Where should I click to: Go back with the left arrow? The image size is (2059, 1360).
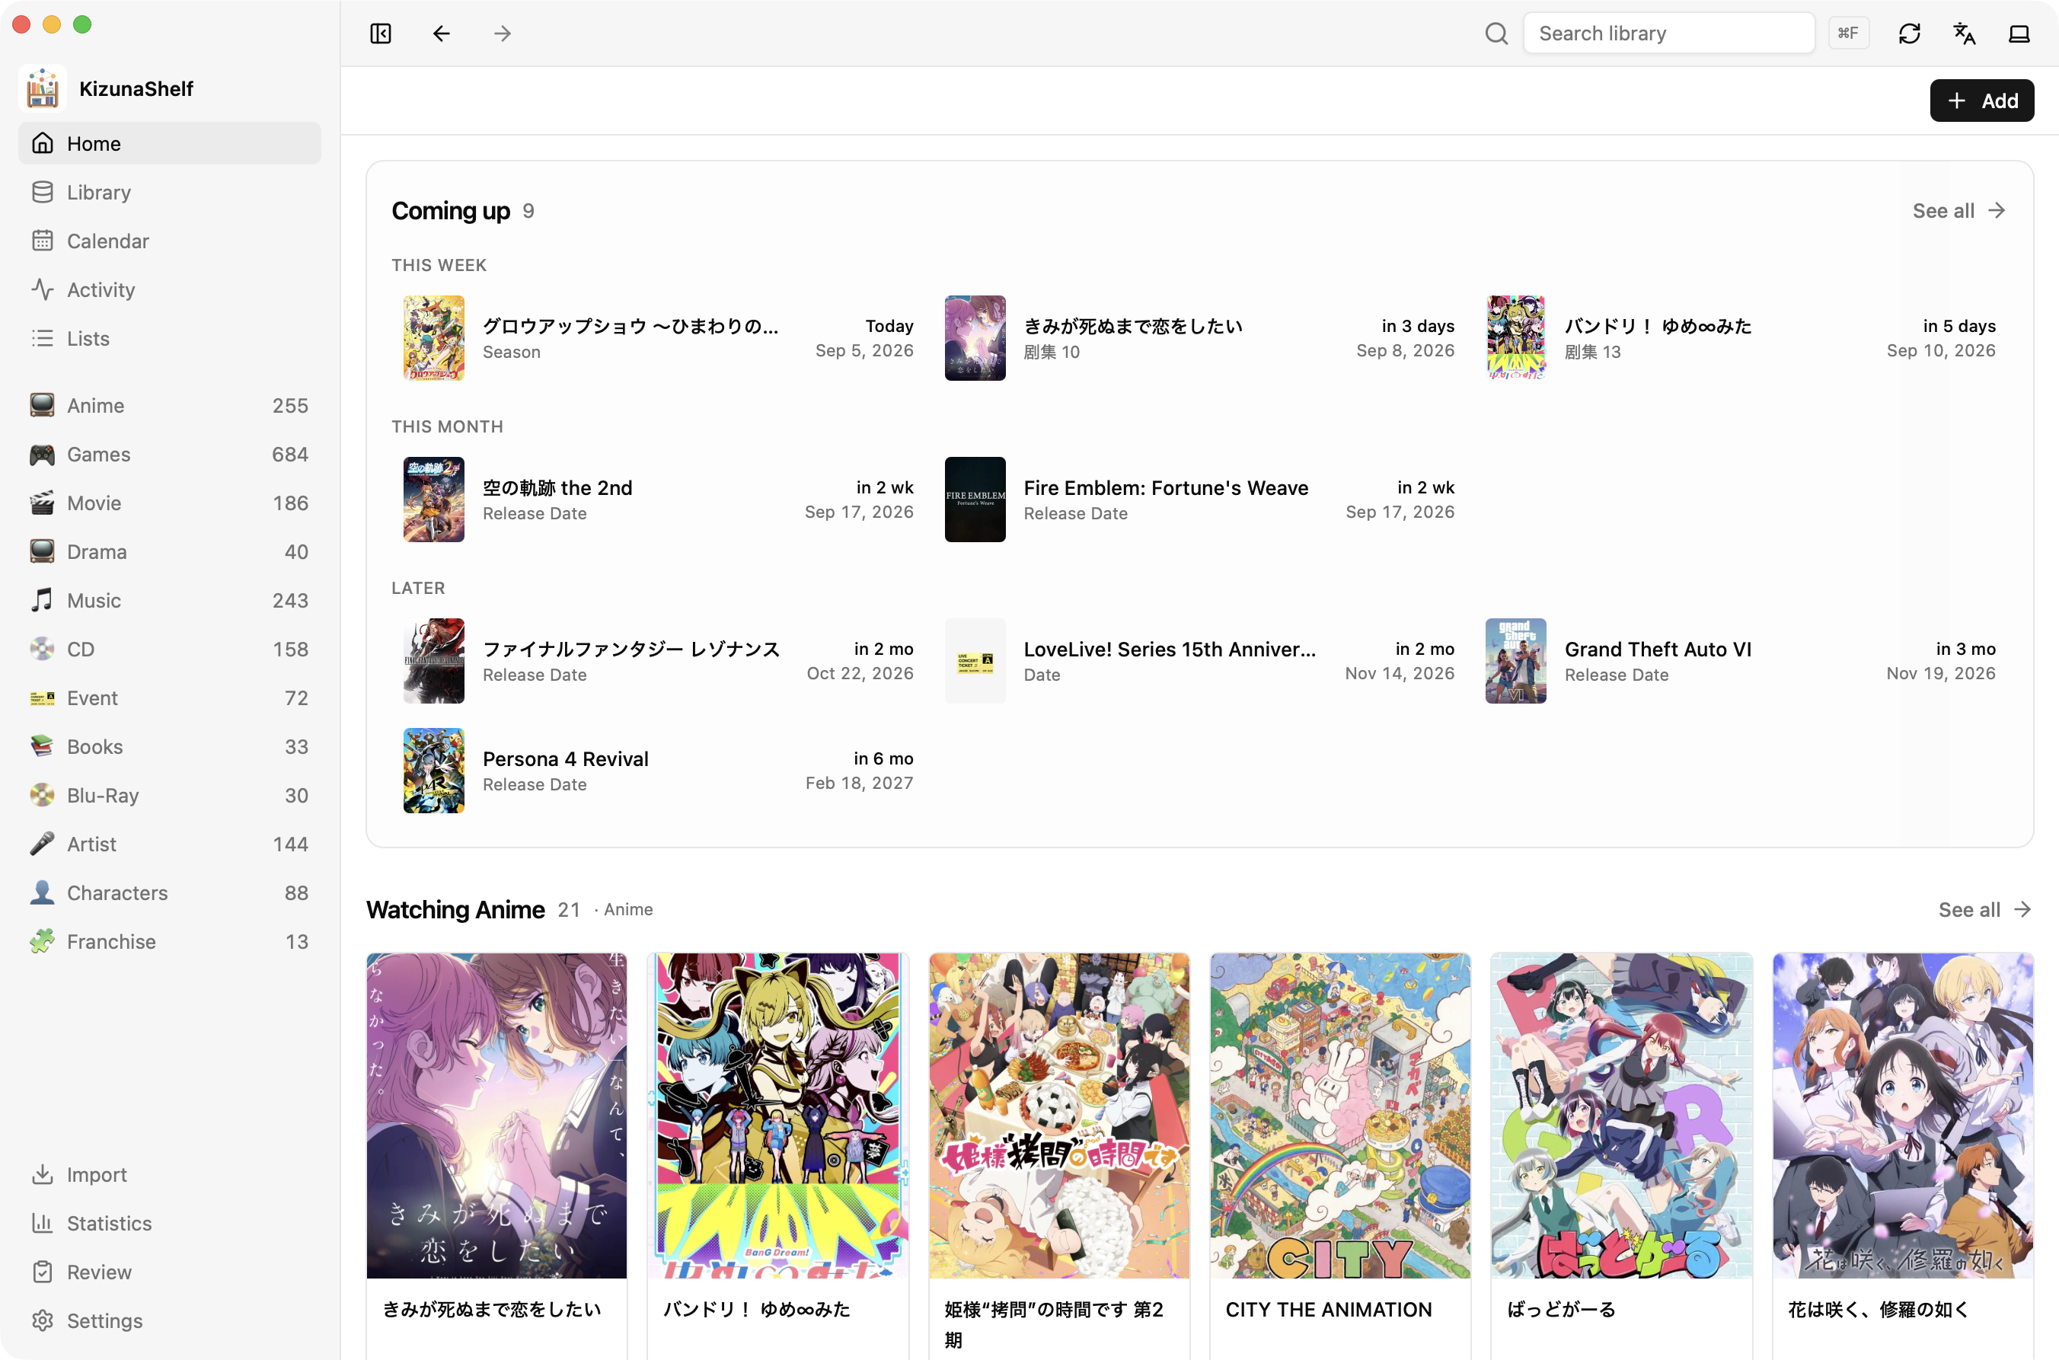coord(442,33)
